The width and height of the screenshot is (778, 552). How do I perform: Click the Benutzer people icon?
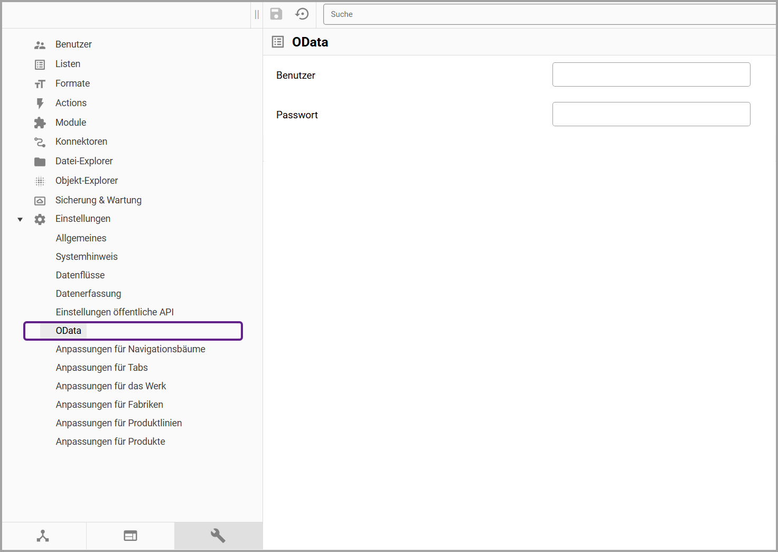pos(40,45)
